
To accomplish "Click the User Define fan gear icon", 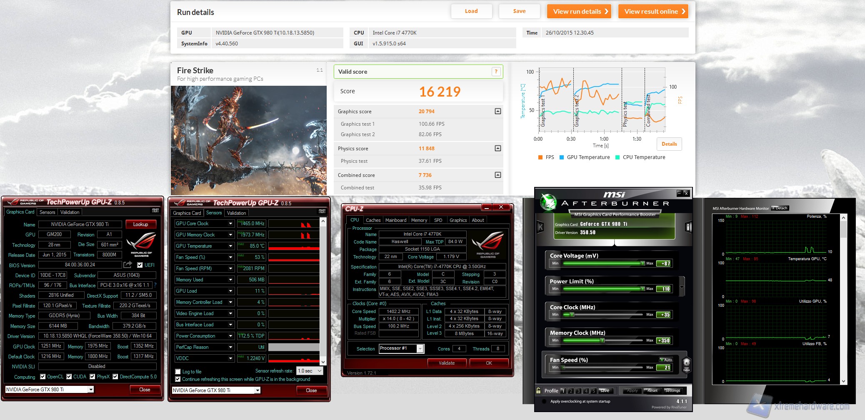I will (686, 363).
